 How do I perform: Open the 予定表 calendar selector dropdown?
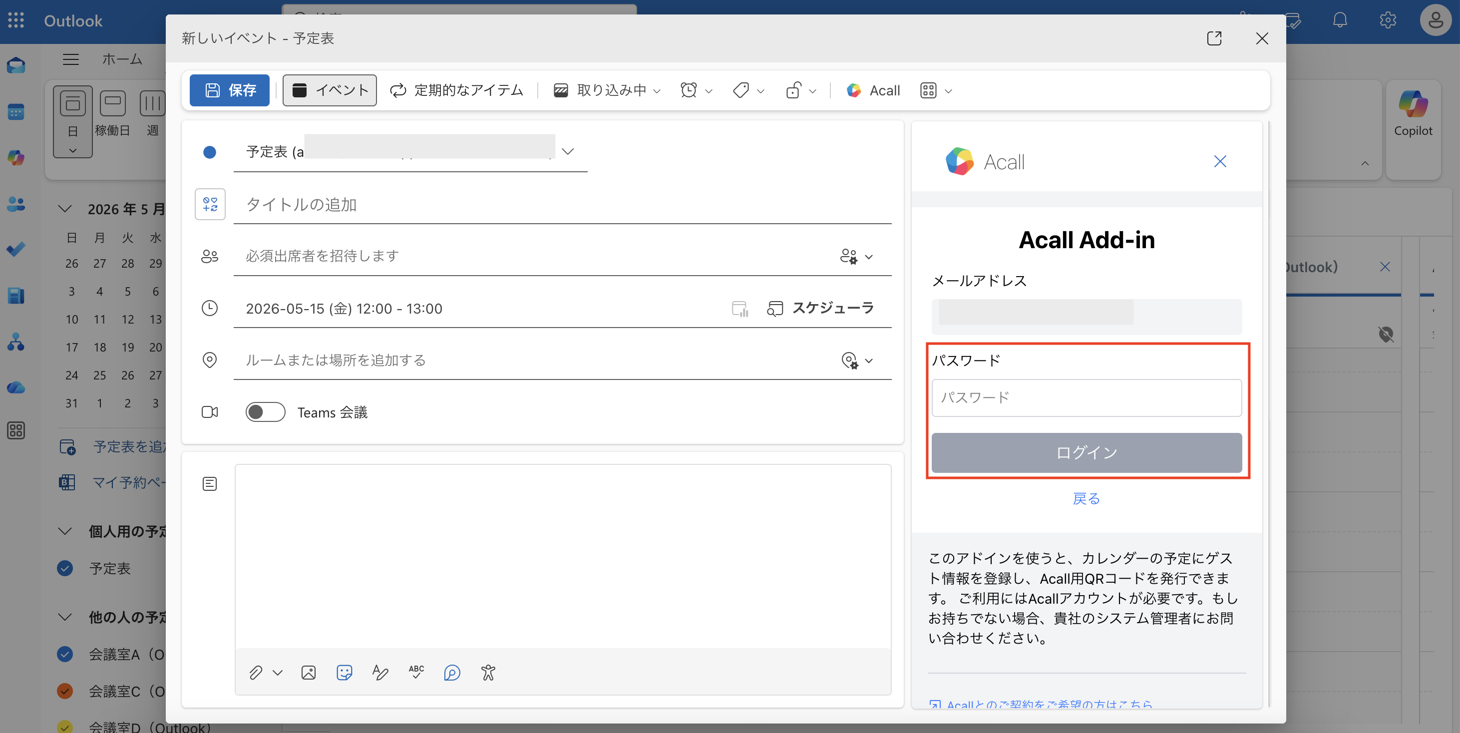click(567, 151)
